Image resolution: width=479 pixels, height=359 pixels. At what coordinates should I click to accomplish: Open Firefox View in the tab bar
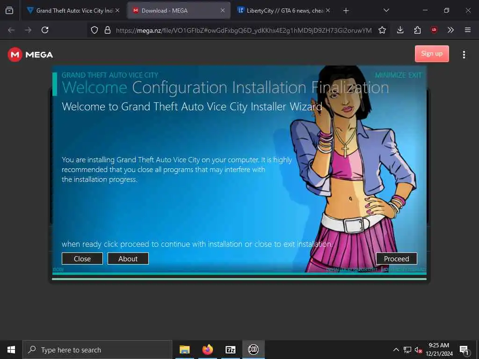click(9, 11)
